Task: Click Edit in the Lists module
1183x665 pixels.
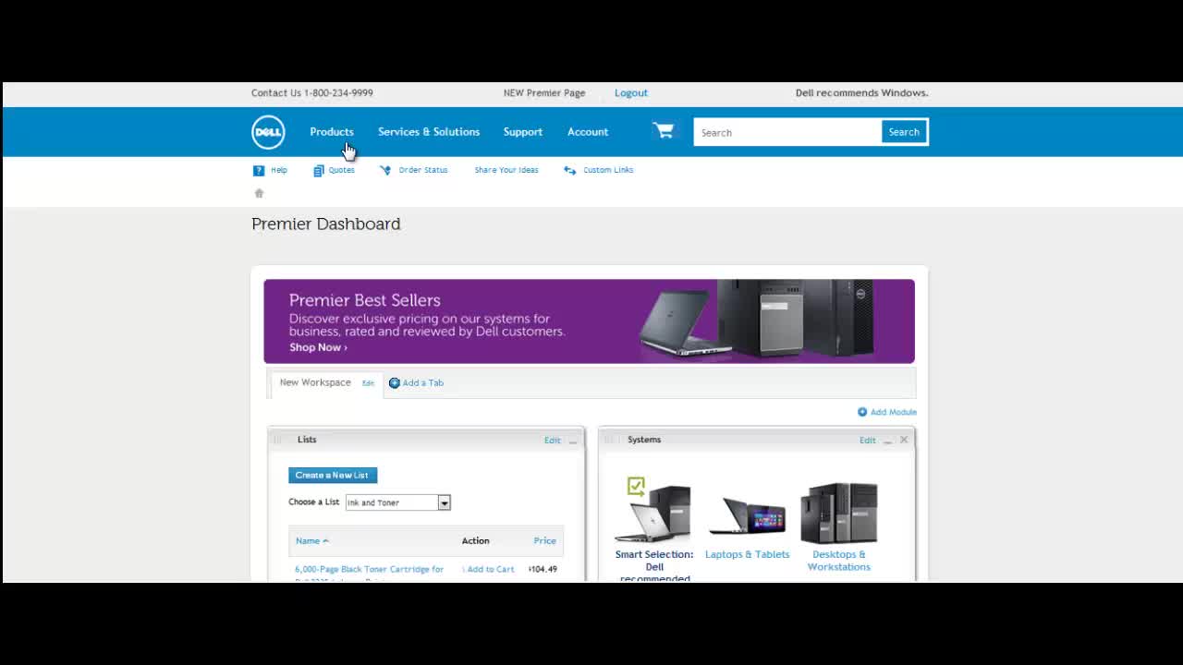Action: [x=552, y=441]
